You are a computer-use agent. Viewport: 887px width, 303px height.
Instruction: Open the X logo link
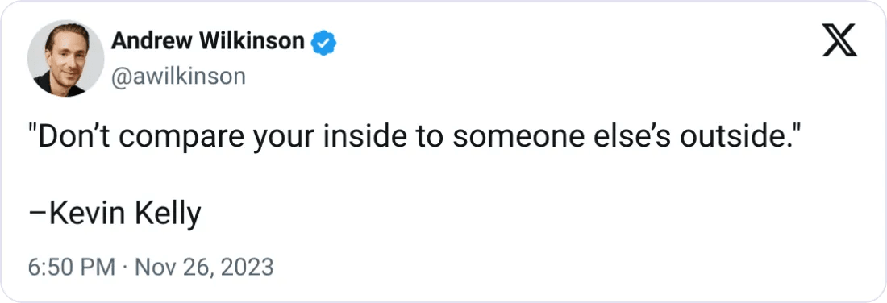pyautogui.click(x=839, y=43)
